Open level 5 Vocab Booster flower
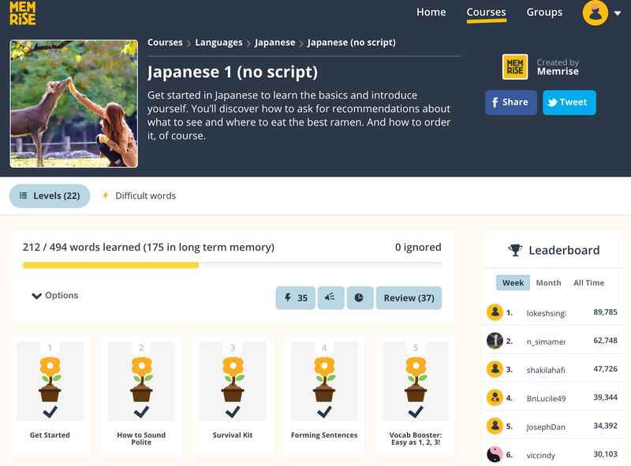The image size is (631, 466). (416, 379)
